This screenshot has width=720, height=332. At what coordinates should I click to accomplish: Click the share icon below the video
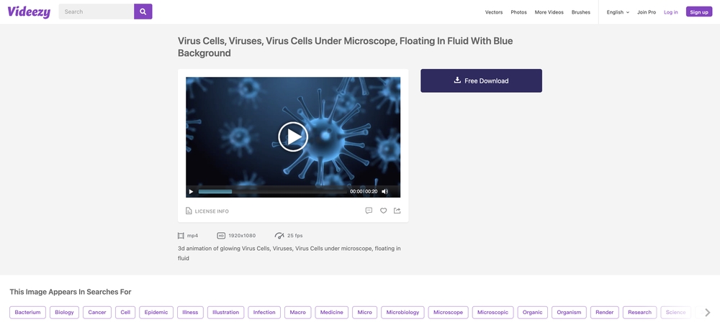click(x=397, y=211)
